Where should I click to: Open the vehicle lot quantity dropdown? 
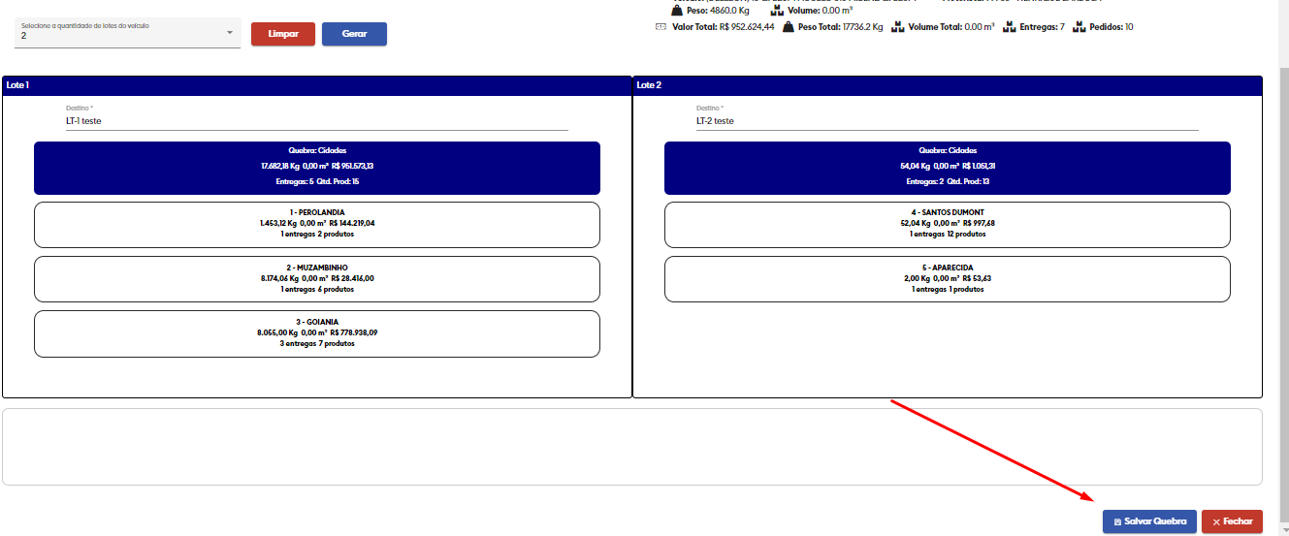tap(128, 32)
